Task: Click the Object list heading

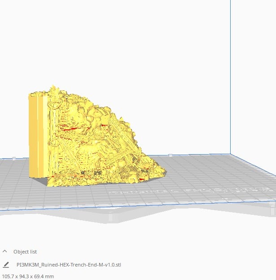Action: [x=25, y=252]
